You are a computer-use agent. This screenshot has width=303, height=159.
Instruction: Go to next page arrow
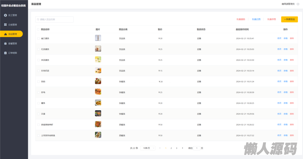(182, 148)
